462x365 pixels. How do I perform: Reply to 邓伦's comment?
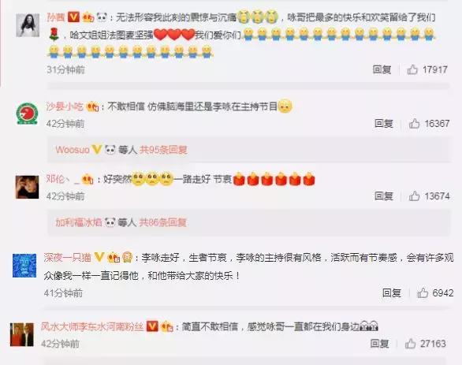click(x=384, y=196)
